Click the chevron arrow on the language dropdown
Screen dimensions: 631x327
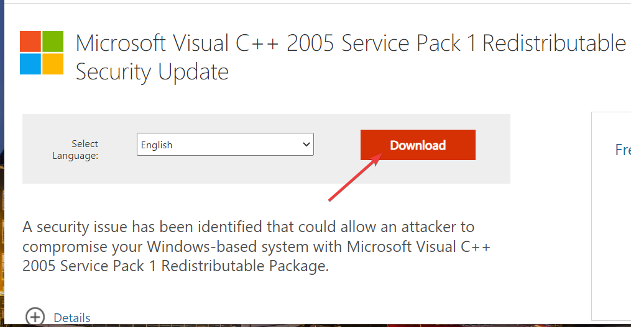click(x=306, y=145)
